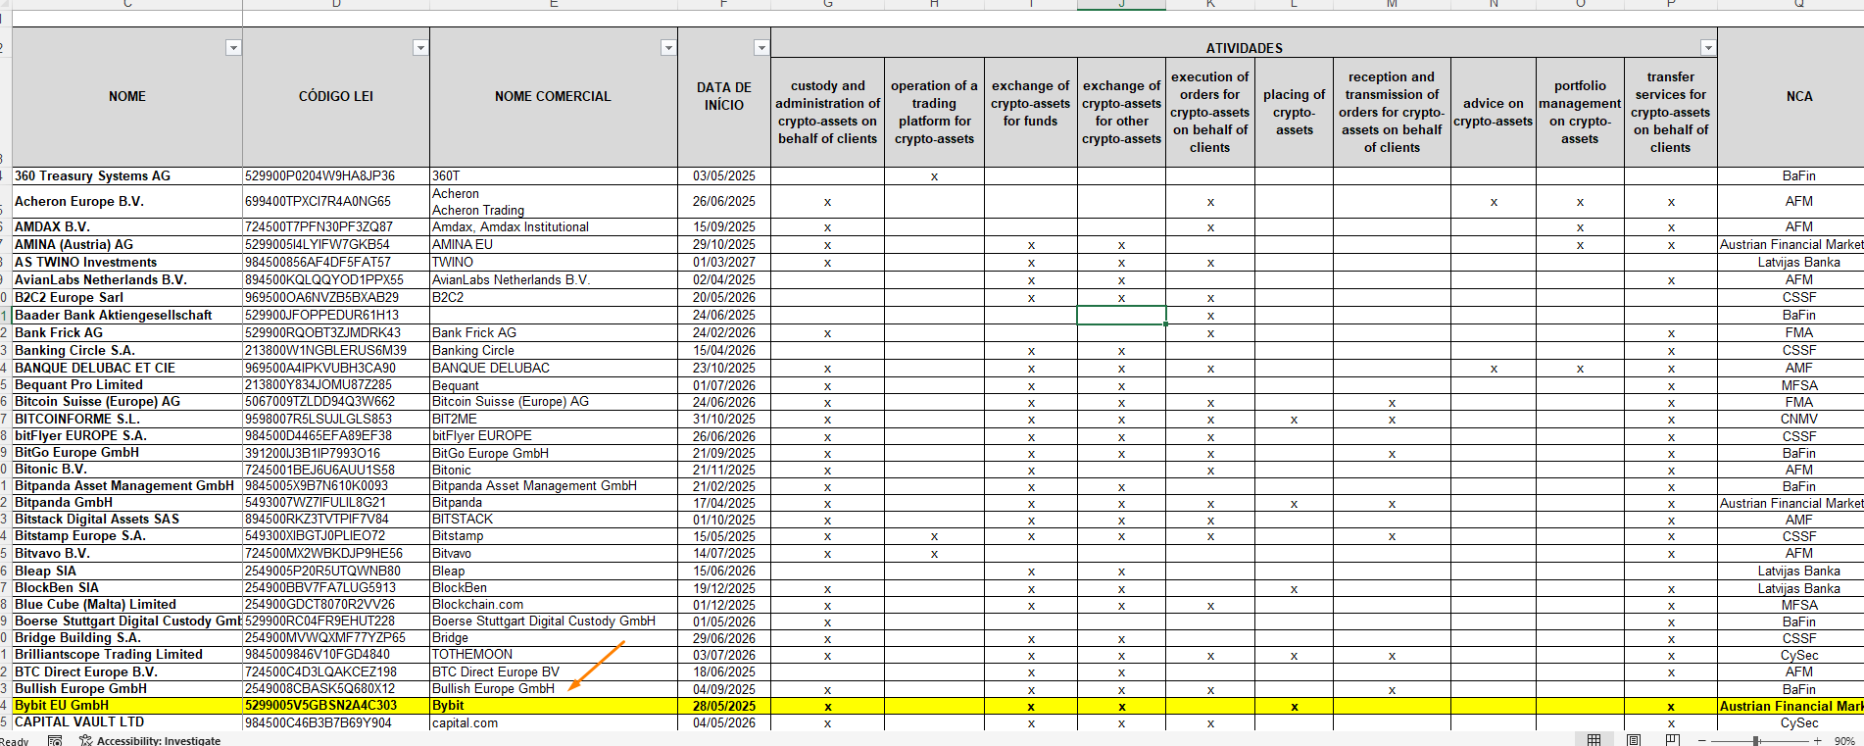Click the 'BTC Direct Europe B.V.' cell
This screenshot has height=746, width=1864.
pyautogui.click(x=127, y=671)
